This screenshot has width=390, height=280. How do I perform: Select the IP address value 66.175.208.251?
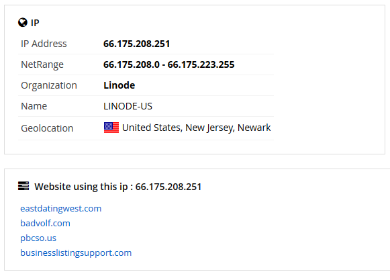(x=136, y=44)
